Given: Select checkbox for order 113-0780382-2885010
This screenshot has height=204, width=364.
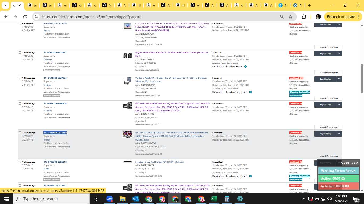Looking at the screenshot, I should pos(20,162).
